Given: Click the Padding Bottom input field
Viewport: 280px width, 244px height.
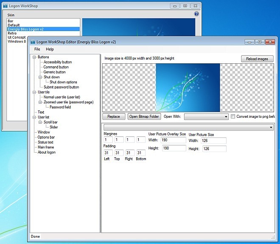Looking at the screenshot, I should [x=141, y=153].
